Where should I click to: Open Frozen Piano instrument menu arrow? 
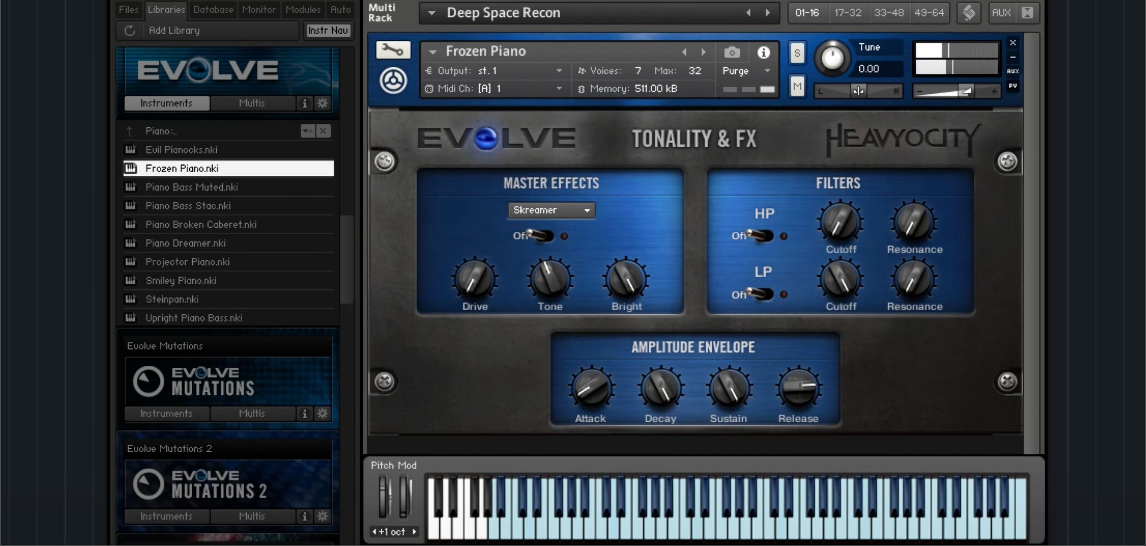tap(433, 52)
